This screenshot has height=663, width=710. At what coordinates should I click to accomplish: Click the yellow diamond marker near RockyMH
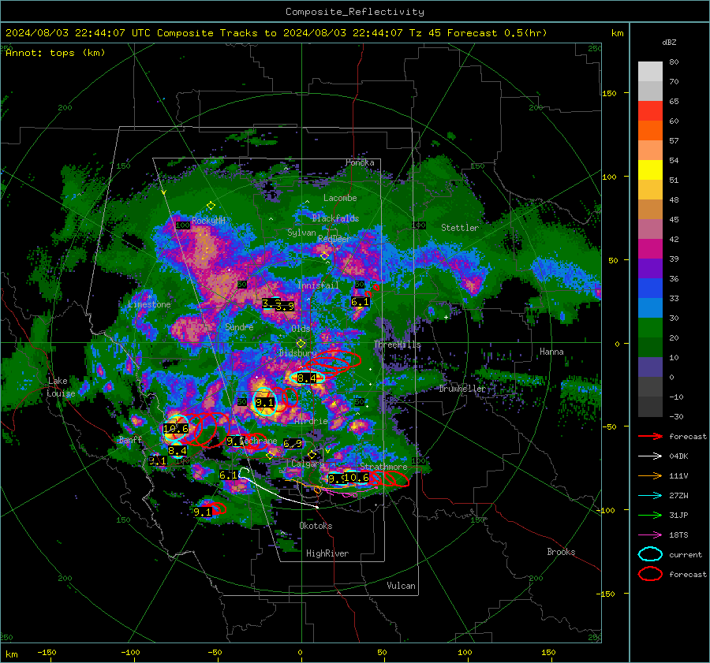pos(211,206)
